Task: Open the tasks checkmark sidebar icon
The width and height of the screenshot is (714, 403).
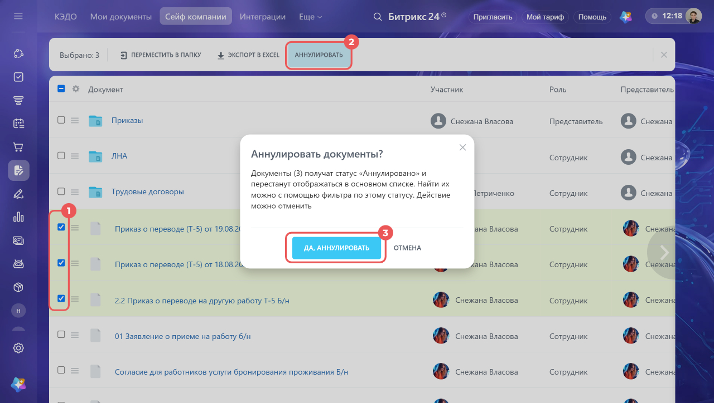Action: point(18,77)
